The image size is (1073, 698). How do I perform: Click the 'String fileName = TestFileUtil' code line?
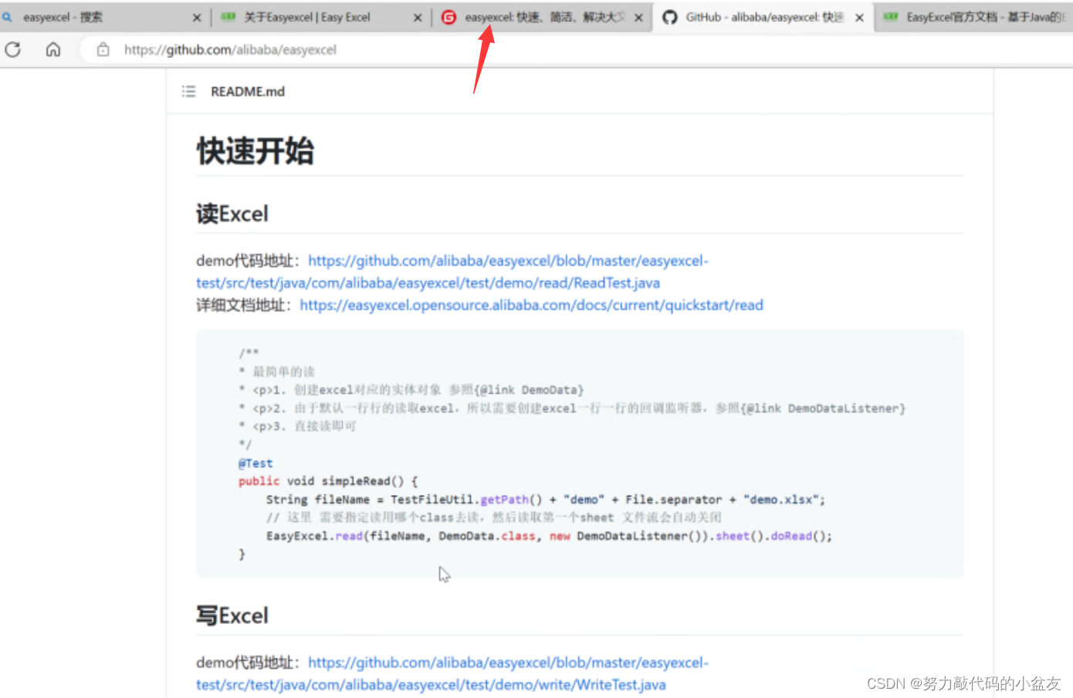pyautogui.click(x=546, y=500)
